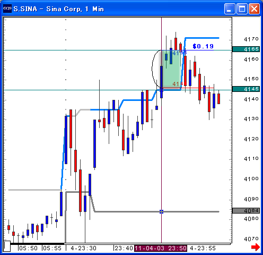This screenshot has width=263, height=255.
Task: Click the $0.19 profit annotation
Action: 203,46
